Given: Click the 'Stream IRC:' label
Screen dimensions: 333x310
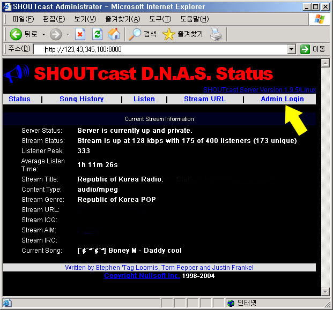Looking at the screenshot, I should [40, 240].
